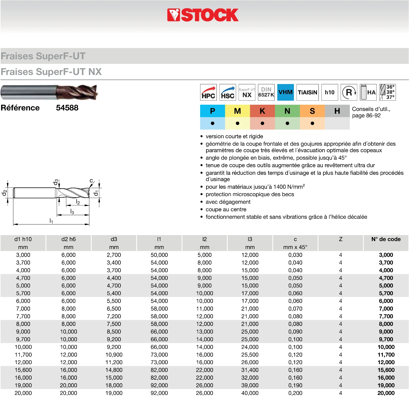Click the Fraises SuperF-UT NX subheading
Screen dimensions: 409x399
pos(51,72)
